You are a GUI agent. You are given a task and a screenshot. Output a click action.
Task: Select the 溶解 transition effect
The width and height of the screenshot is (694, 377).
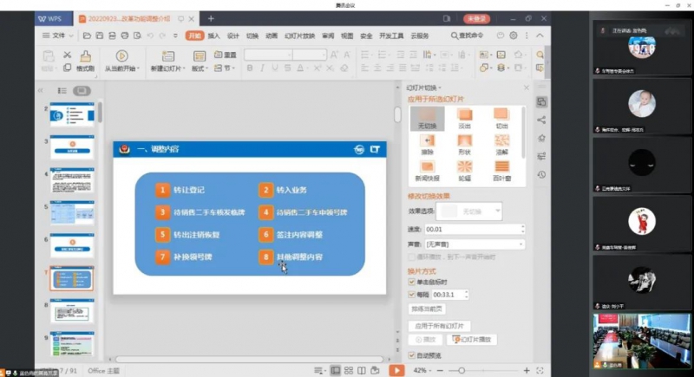[501, 145]
